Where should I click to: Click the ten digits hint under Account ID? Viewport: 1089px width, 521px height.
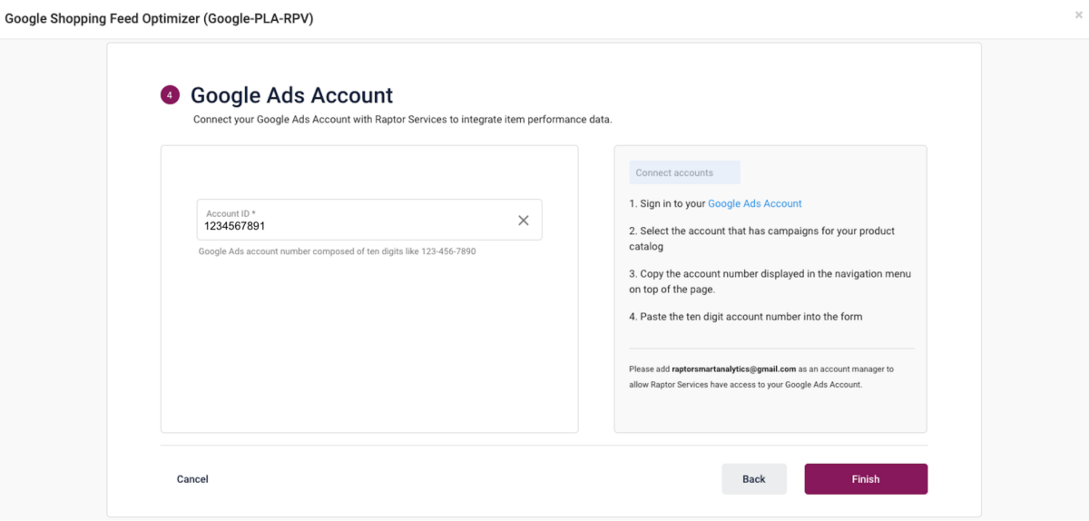[337, 251]
